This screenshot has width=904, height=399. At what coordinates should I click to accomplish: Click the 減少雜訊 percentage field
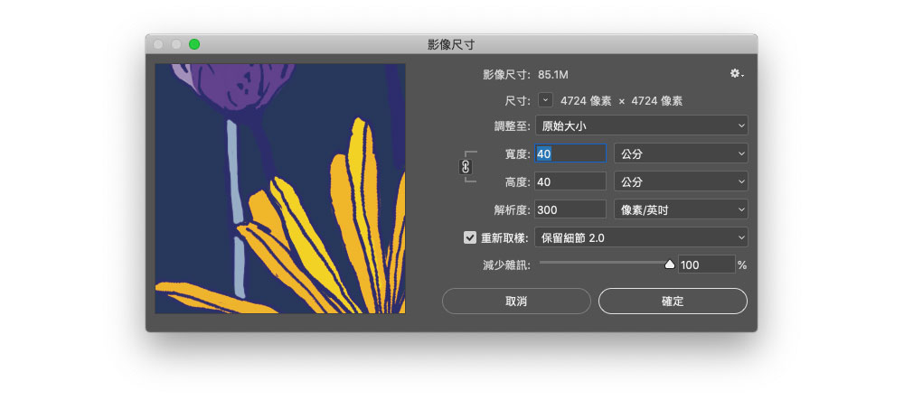pos(706,264)
